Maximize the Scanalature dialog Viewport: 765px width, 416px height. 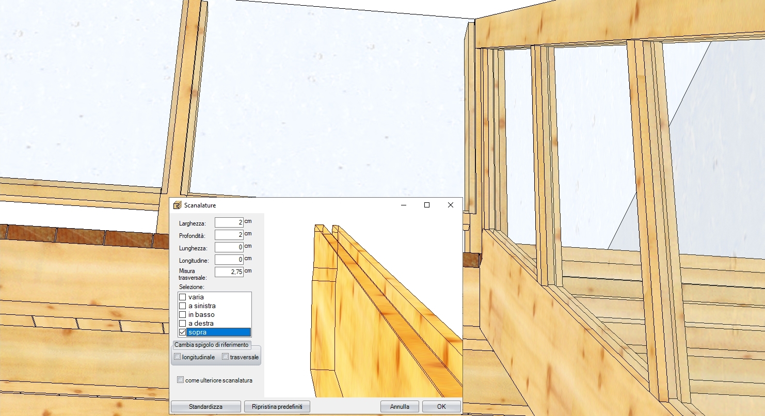point(427,205)
